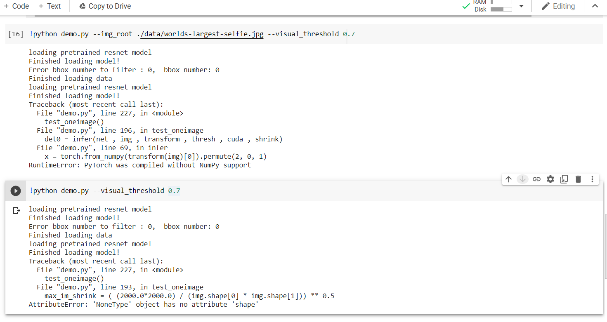Open Copy to Drive option
The height and width of the screenshot is (322, 607).
click(105, 6)
